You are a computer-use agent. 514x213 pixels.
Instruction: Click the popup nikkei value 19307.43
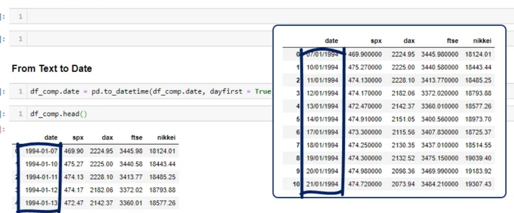pos(478,184)
